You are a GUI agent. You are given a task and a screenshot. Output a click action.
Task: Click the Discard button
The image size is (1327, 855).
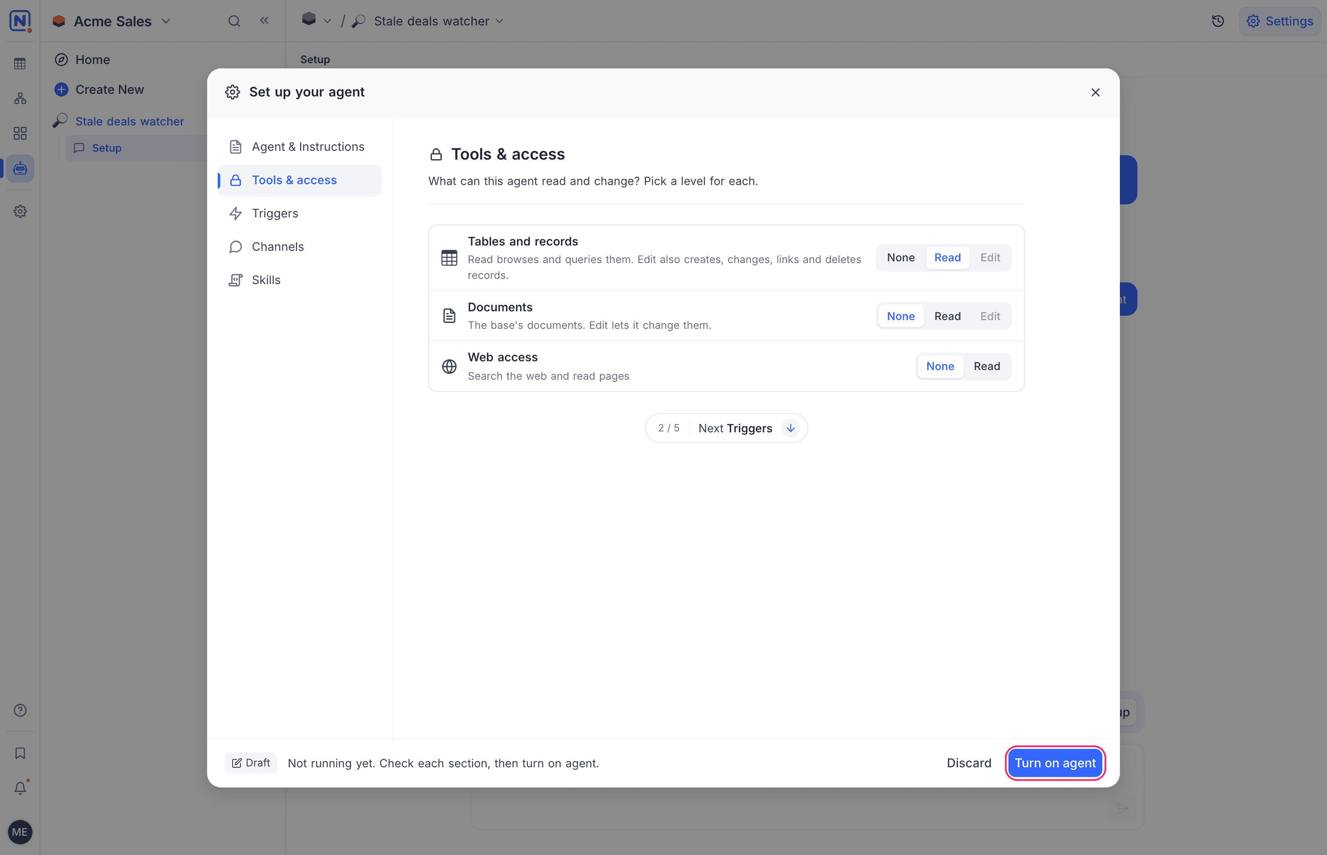tap(968, 763)
